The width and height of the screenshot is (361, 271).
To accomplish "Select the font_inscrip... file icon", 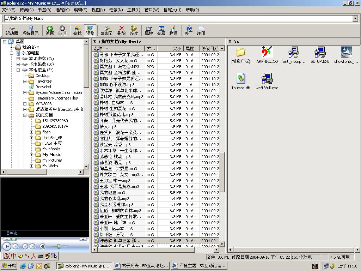I will [293, 55].
